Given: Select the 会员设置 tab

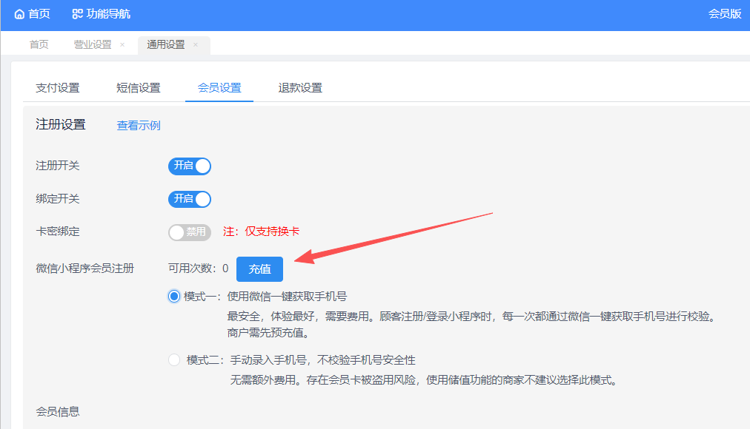Looking at the screenshot, I should (x=219, y=88).
